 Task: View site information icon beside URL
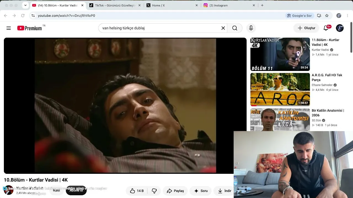33,16
